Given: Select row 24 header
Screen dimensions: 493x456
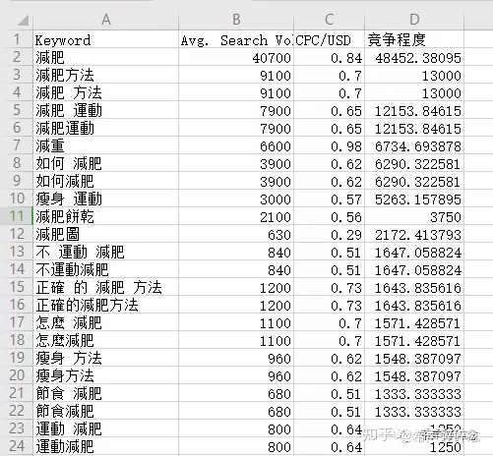Looking at the screenshot, I should click(17, 446).
